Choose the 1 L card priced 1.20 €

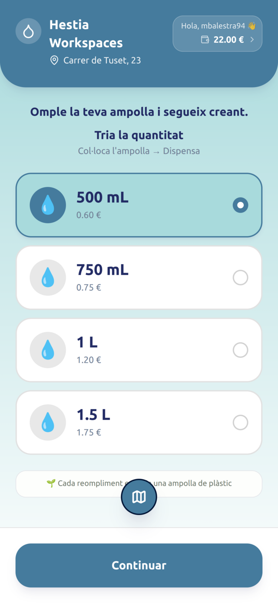point(139,350)
